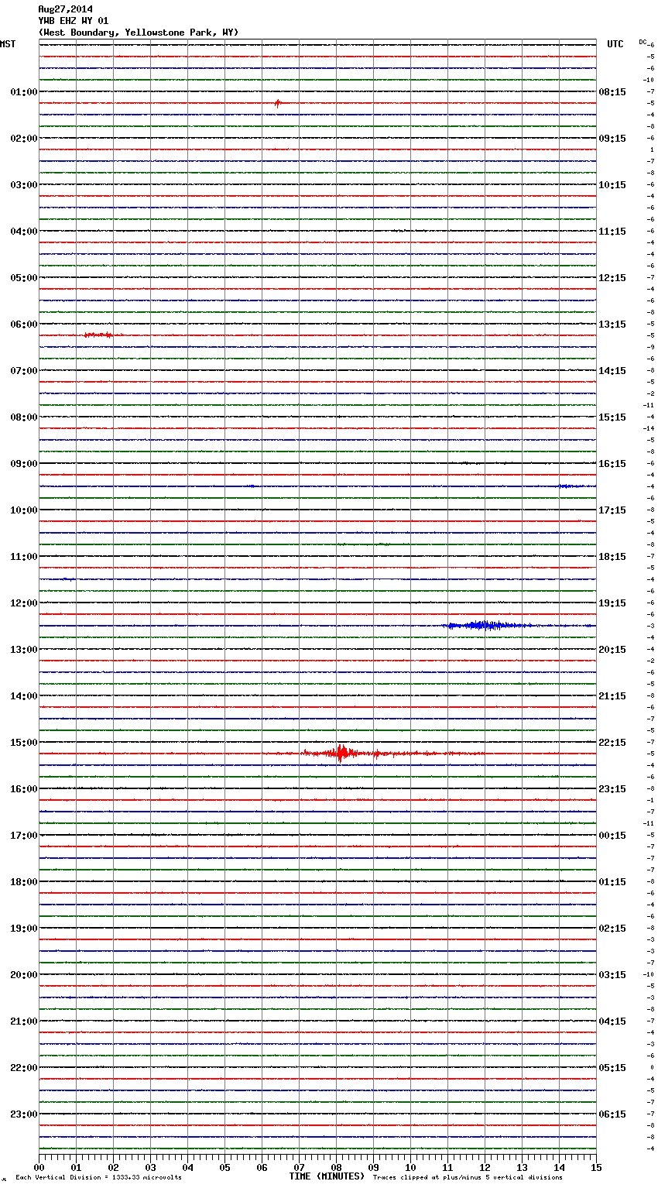The image size is (658, 1188).
Task: Click the 13:15 UTC time label
Action: [612, 324]
